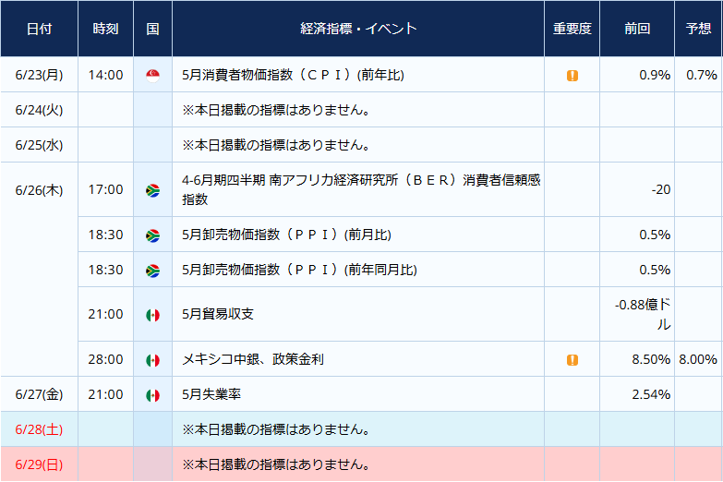Click the 5月貿易収支 event
The image size is (723, 482).
click(x=218, y=314)
